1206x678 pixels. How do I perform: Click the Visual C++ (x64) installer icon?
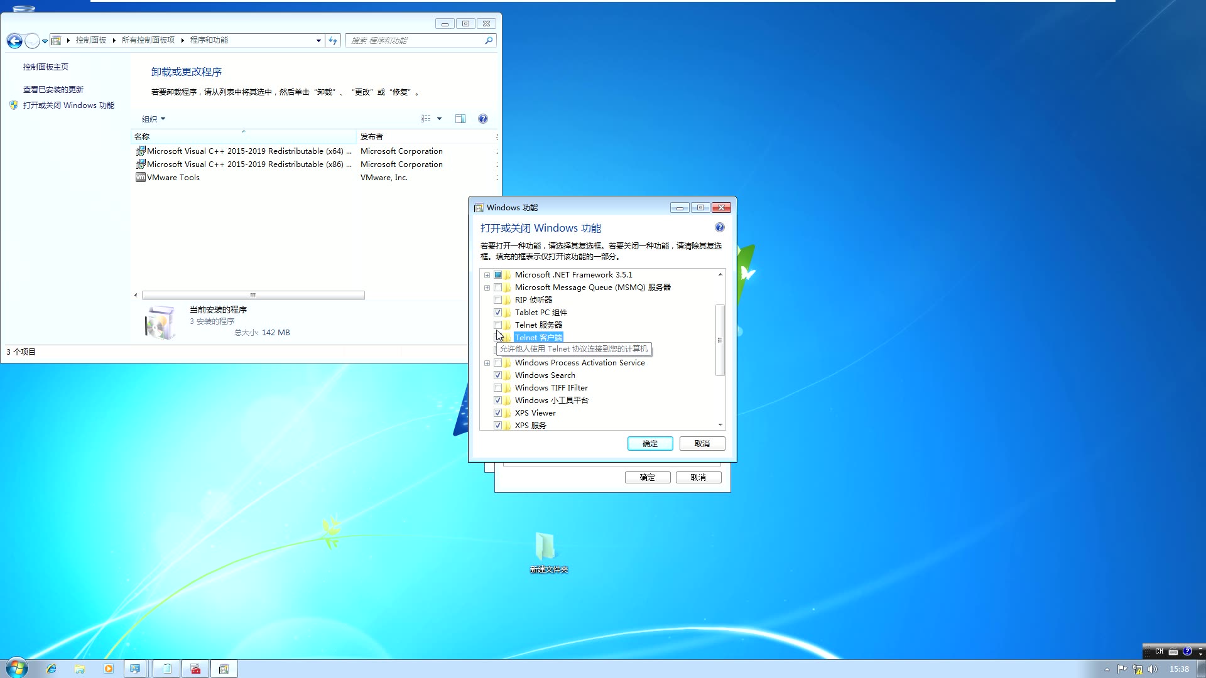click(141, 151)
